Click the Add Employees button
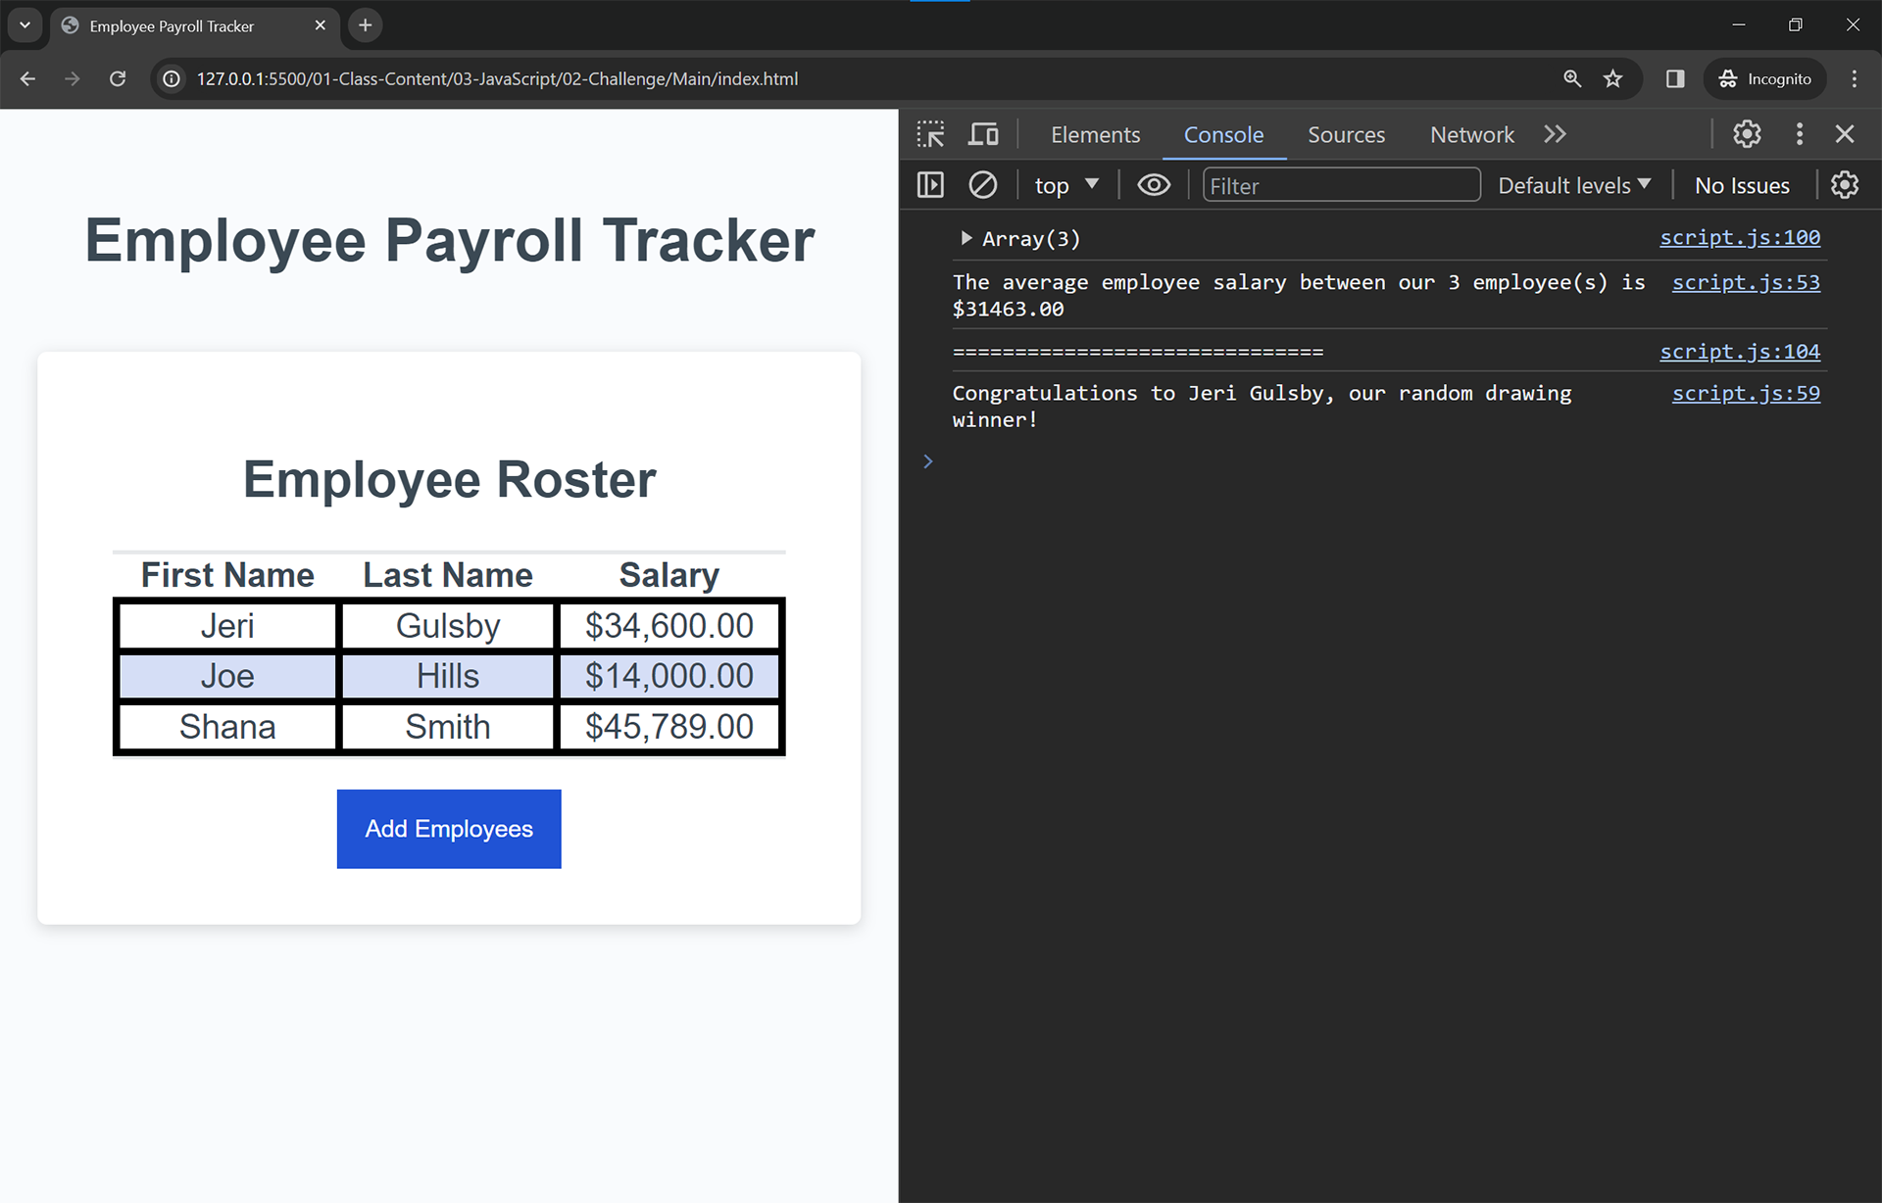Viewport: 1882px width, 1203px height. (x=448, y=829)
